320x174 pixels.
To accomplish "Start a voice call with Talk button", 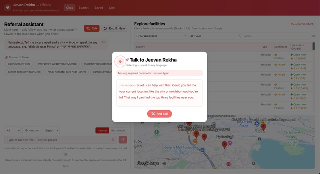I will 92,28.
